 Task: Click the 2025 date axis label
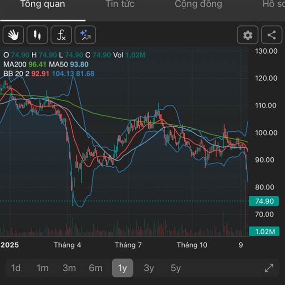pos(9,245)
